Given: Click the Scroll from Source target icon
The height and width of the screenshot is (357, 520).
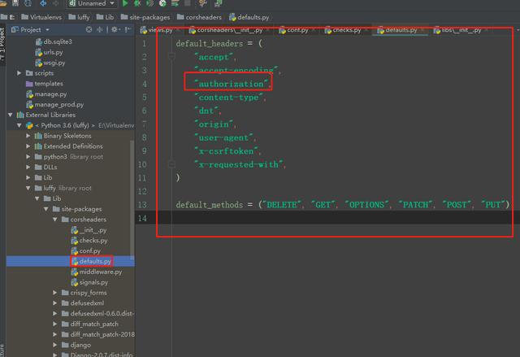Looking at the screenshot, I should pos(89,29).
